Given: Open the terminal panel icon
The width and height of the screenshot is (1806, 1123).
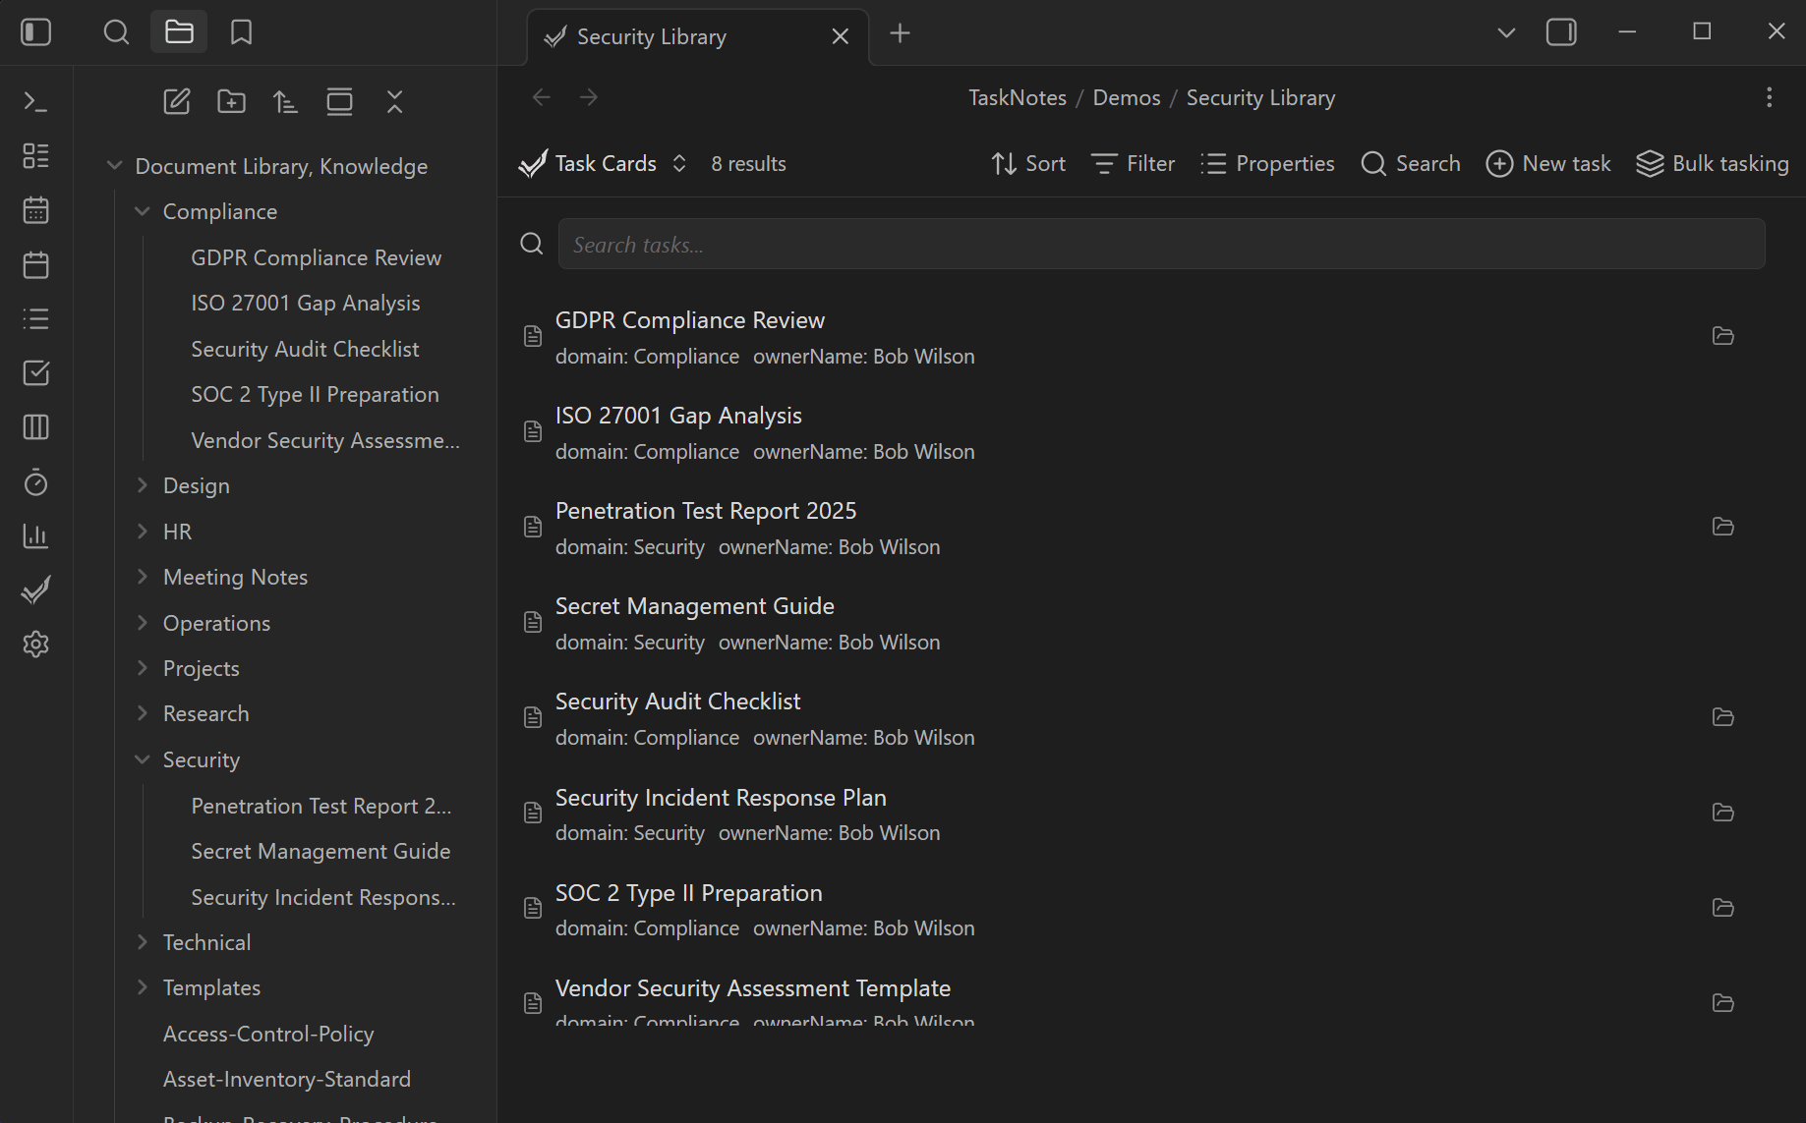Looking at the screenshot, I should [x=32, y=101].
